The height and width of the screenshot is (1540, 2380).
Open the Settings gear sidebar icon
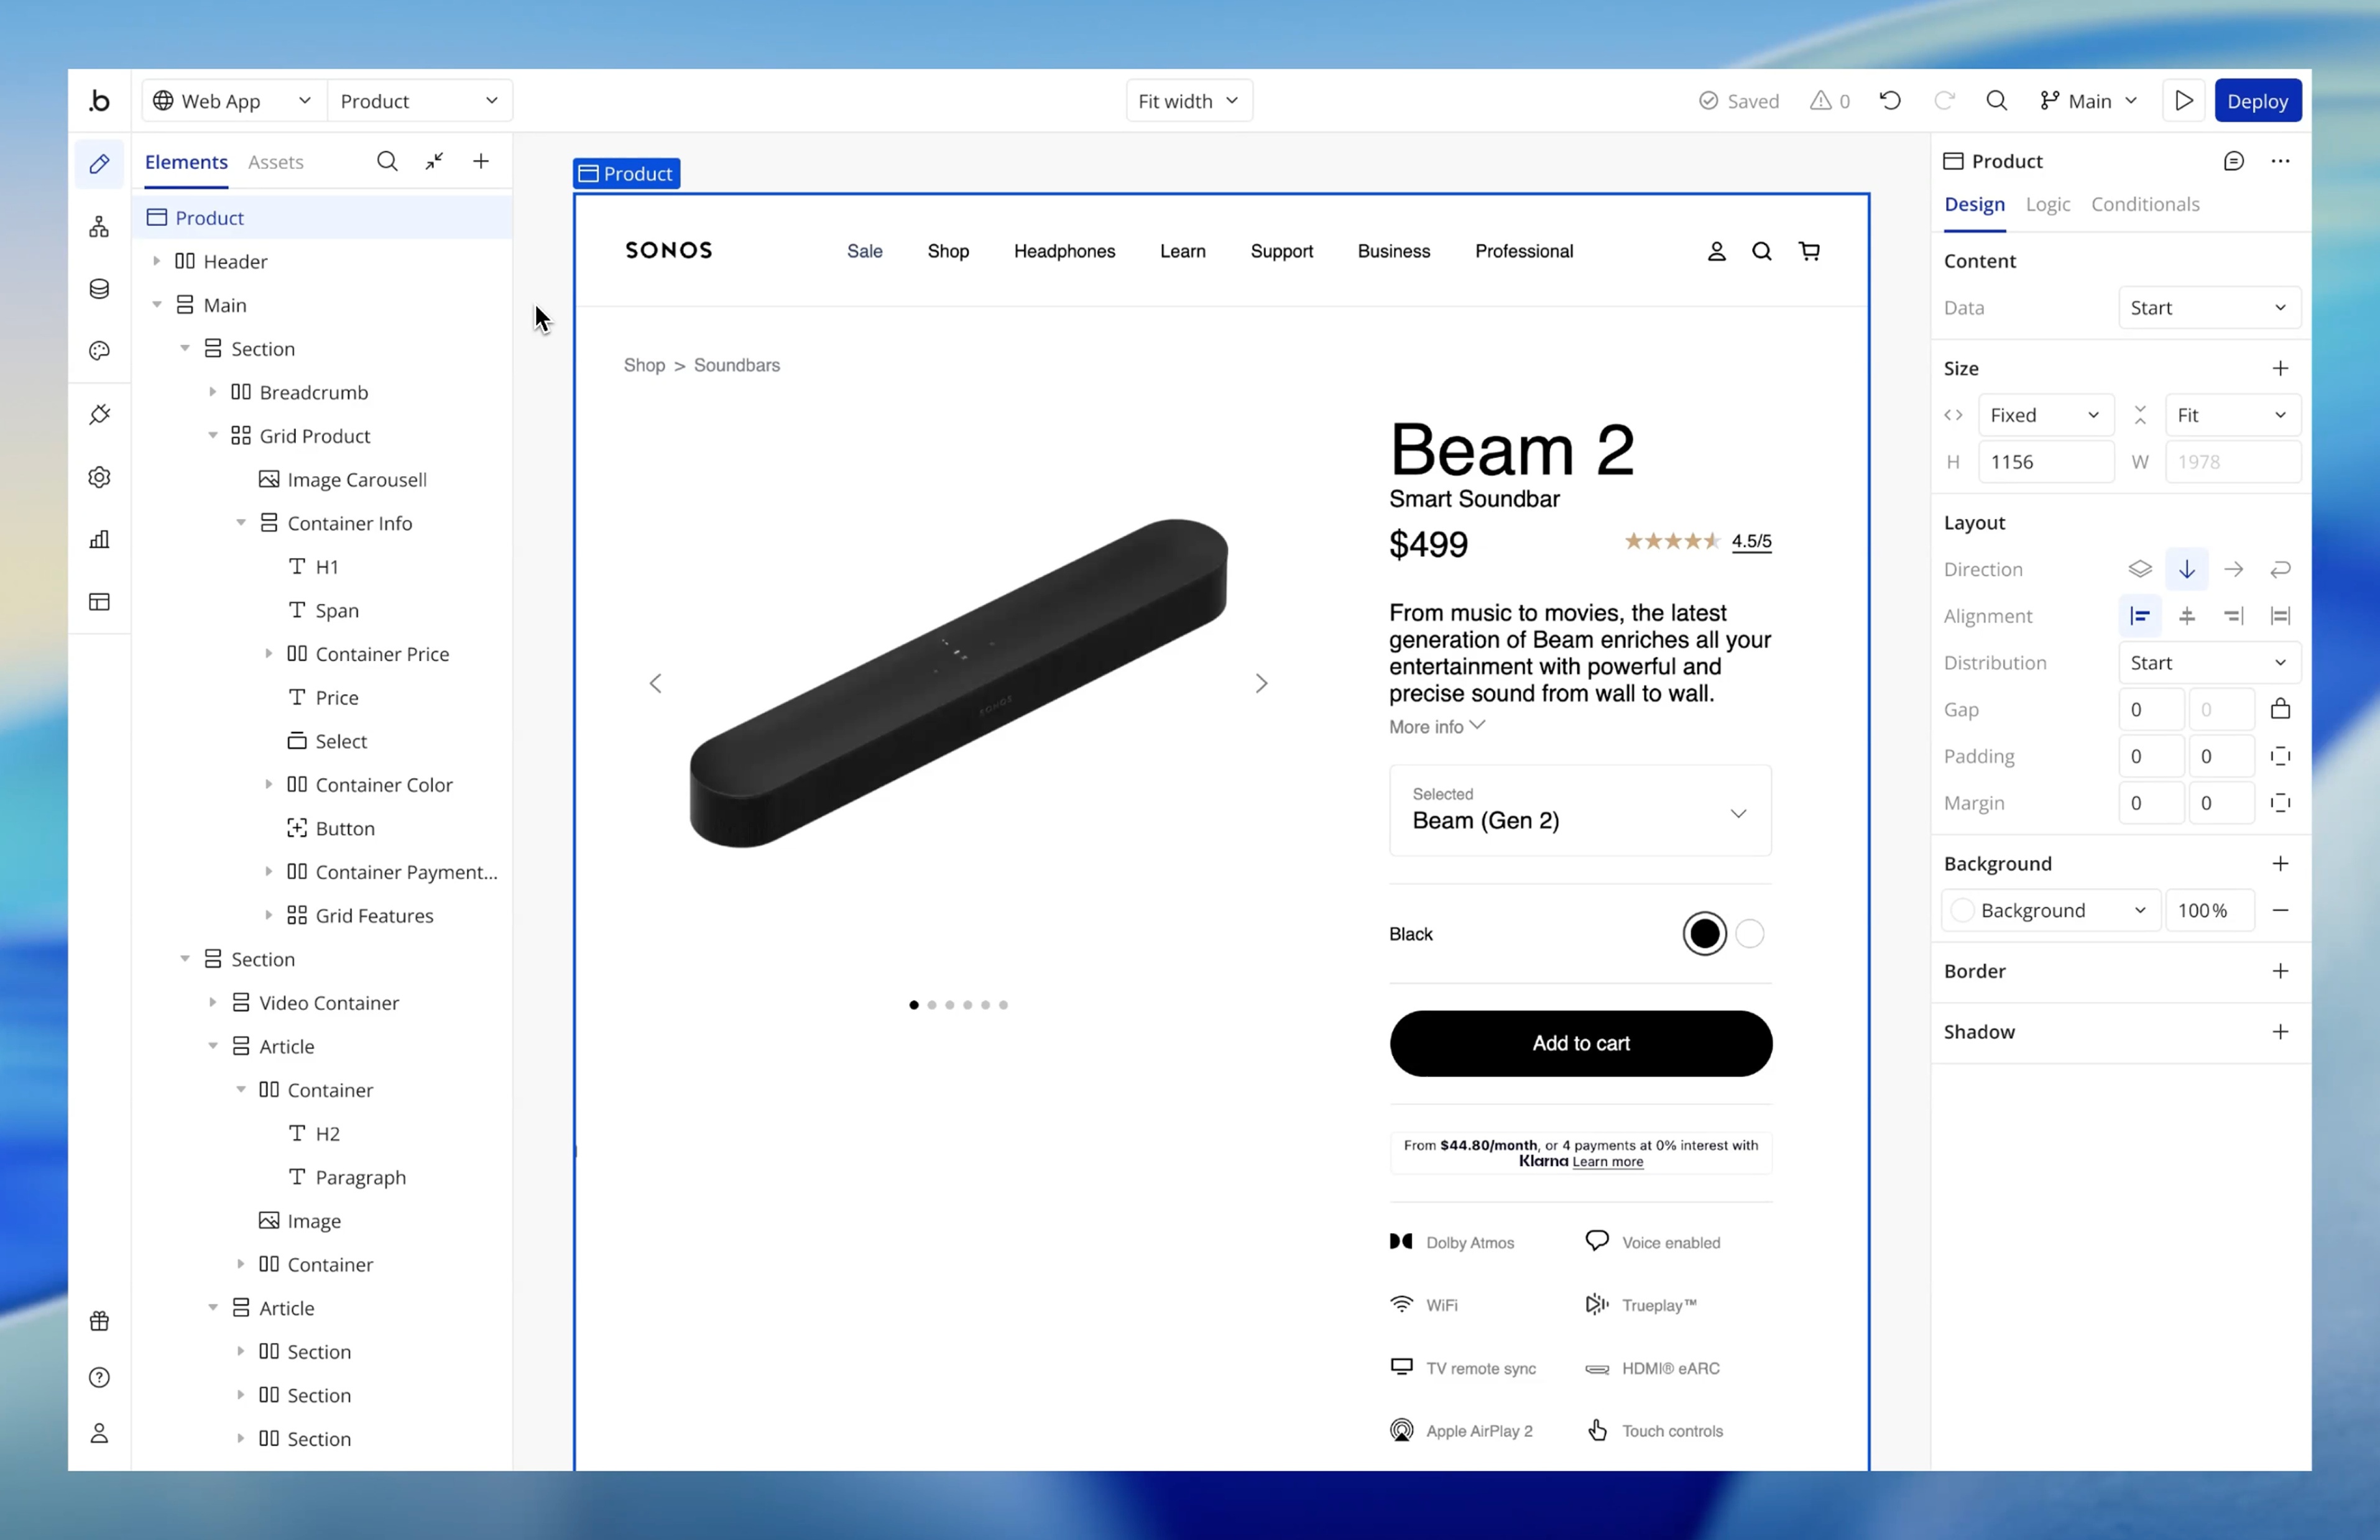[x=99, y=477]
